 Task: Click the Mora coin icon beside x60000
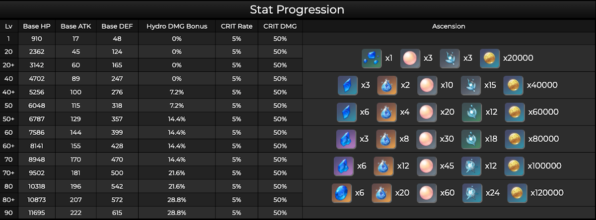click(515, 112)
